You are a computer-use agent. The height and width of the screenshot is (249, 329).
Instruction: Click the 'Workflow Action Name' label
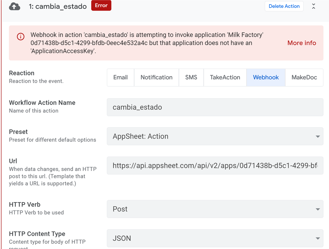[42, 102]
